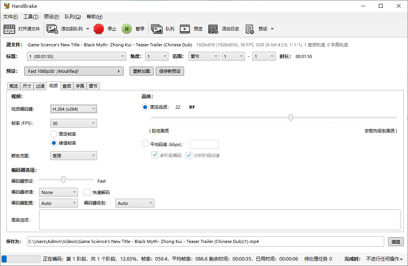Switch to the 字幕 tab
This screenshot has height=266, width=408.
pyautogui.click(x=80, y=86)
